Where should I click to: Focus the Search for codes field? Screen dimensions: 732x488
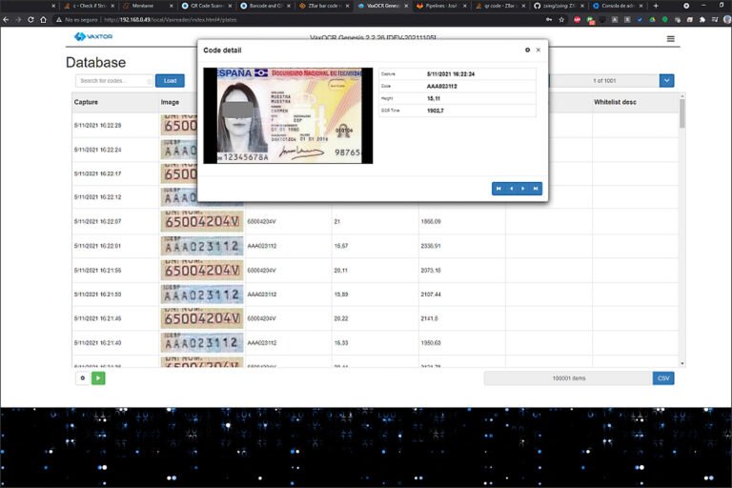pos(114,81)
